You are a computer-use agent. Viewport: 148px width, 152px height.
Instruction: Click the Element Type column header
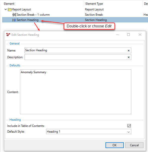(x=94, y=4)
